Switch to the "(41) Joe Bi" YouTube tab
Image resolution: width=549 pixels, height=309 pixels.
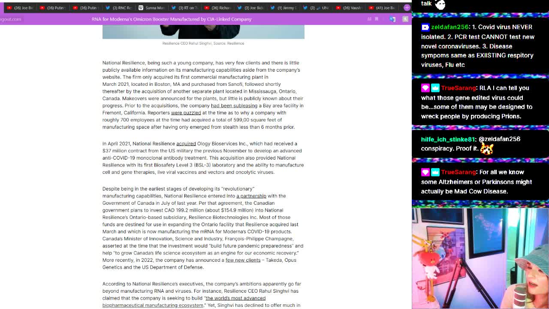(x=383, y=8)
